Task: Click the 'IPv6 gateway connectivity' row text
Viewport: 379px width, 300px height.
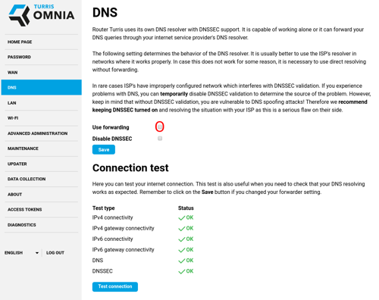Action: point(123,250)
